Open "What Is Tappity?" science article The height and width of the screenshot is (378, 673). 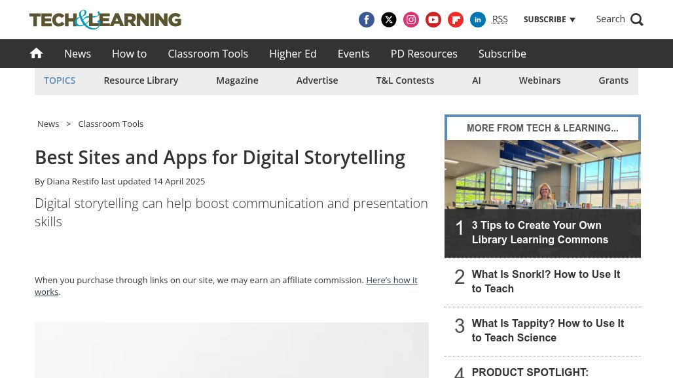pyautogui.click(x=548, y=330)
